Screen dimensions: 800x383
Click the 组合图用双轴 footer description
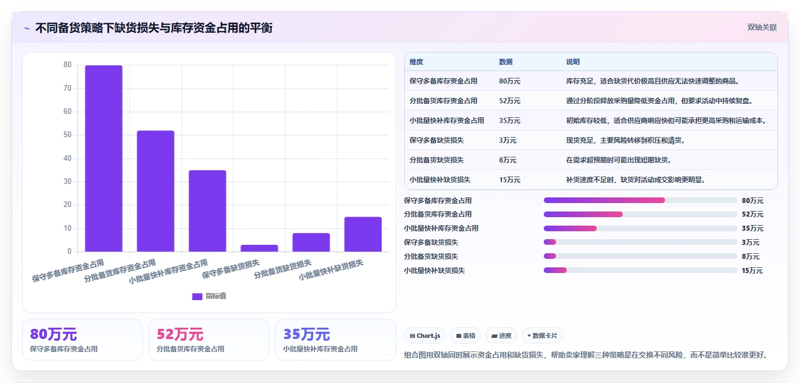pyautogui.click(x=587, y=355)
